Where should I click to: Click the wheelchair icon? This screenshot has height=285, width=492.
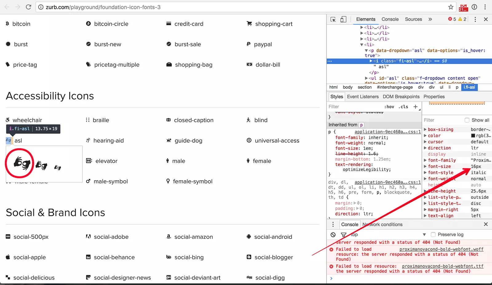point(8,120)
